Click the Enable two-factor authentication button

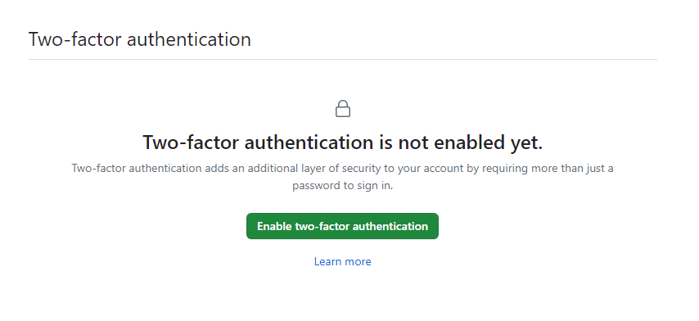tap(342, 226)
